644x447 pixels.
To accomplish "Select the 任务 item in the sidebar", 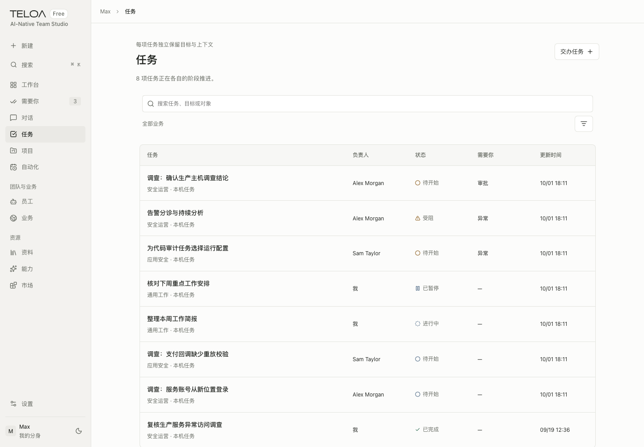I will click(x=45, y=134).
